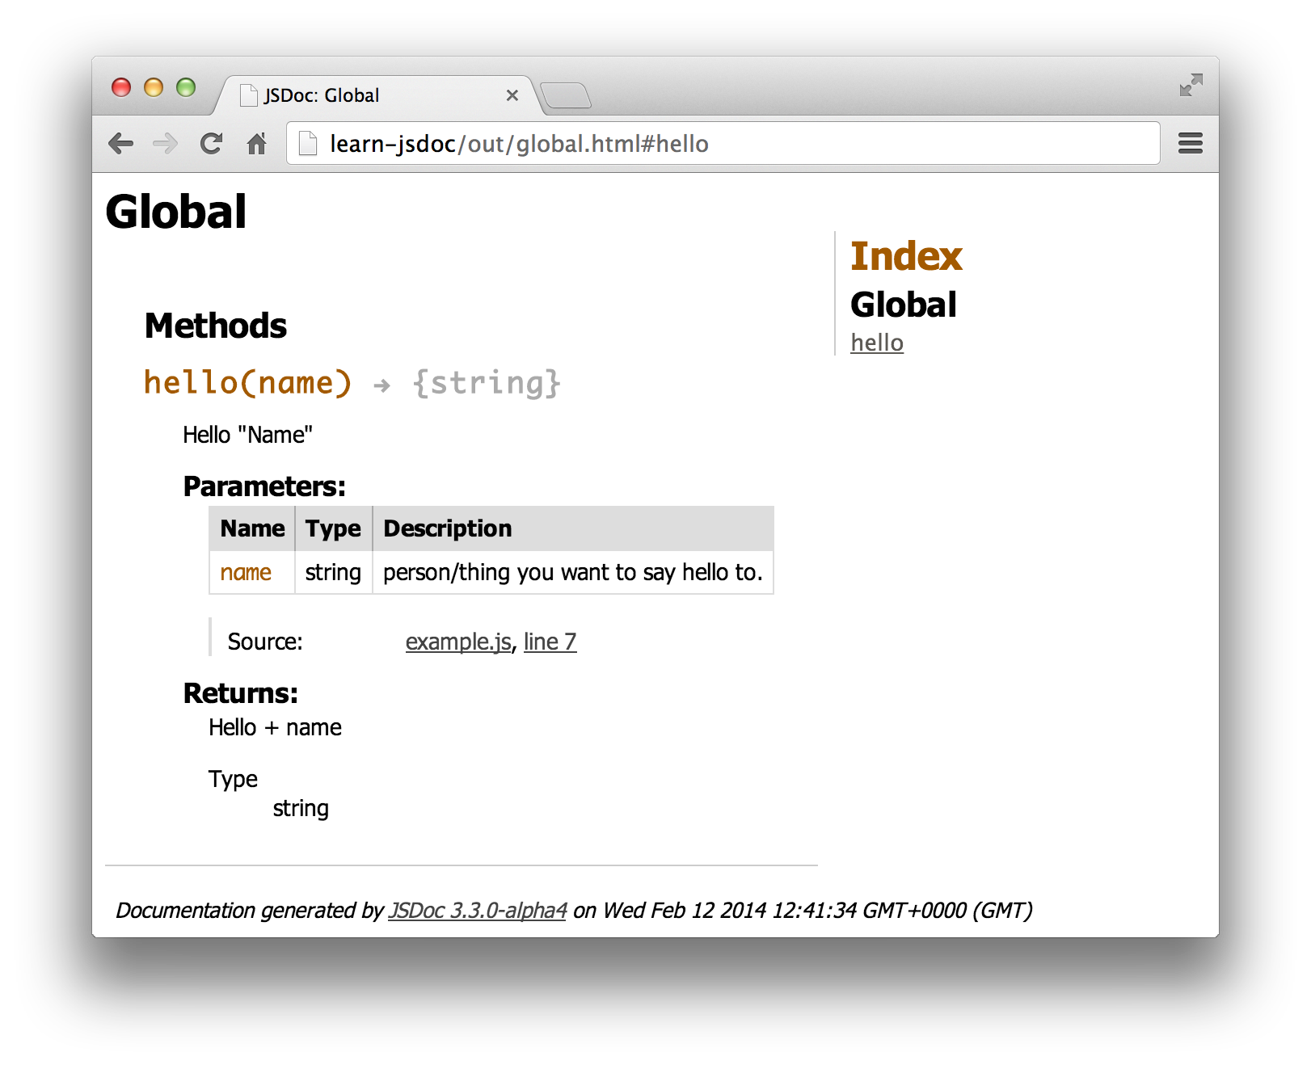Follow the hello link under the Index
The image size is (1311, 1065).
pyautogui.click(x=876, y=343)
